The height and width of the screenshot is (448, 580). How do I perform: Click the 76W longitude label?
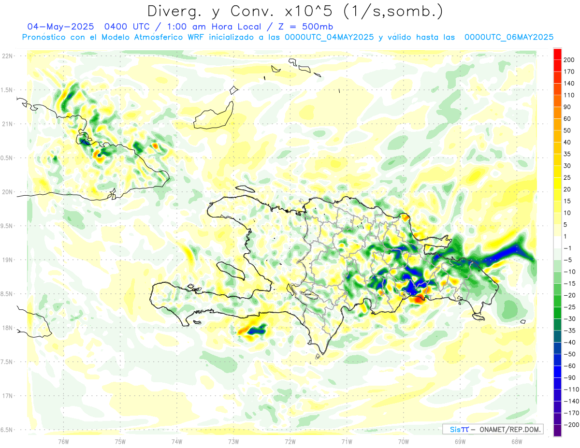(x=63, y=441)
